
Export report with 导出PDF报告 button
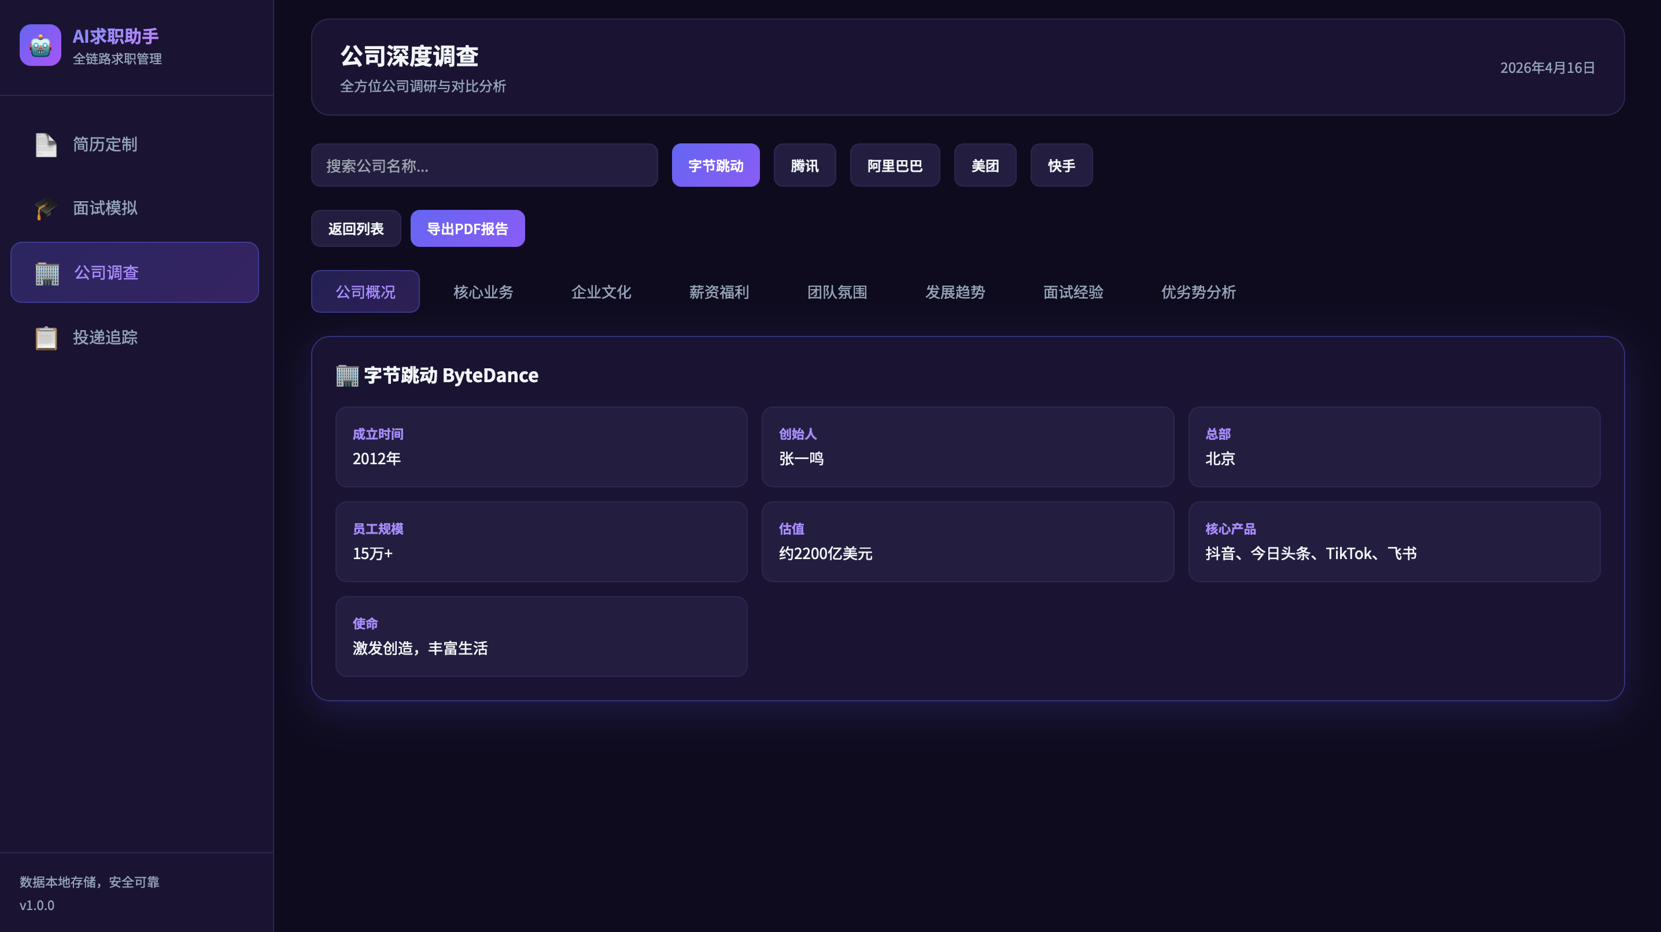467,229
